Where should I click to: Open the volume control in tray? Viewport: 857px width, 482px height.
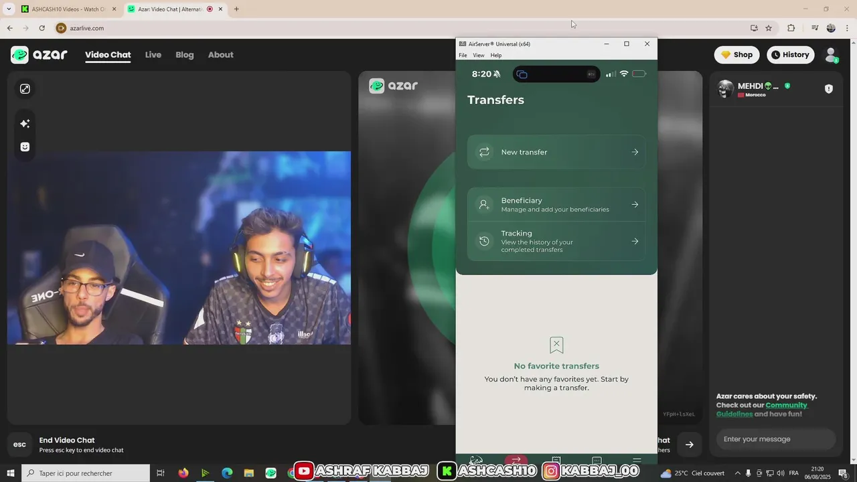pyautogui.click(x=781, y=473)
